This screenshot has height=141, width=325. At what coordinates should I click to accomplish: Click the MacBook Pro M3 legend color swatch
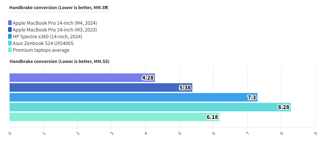coord(10,30)
